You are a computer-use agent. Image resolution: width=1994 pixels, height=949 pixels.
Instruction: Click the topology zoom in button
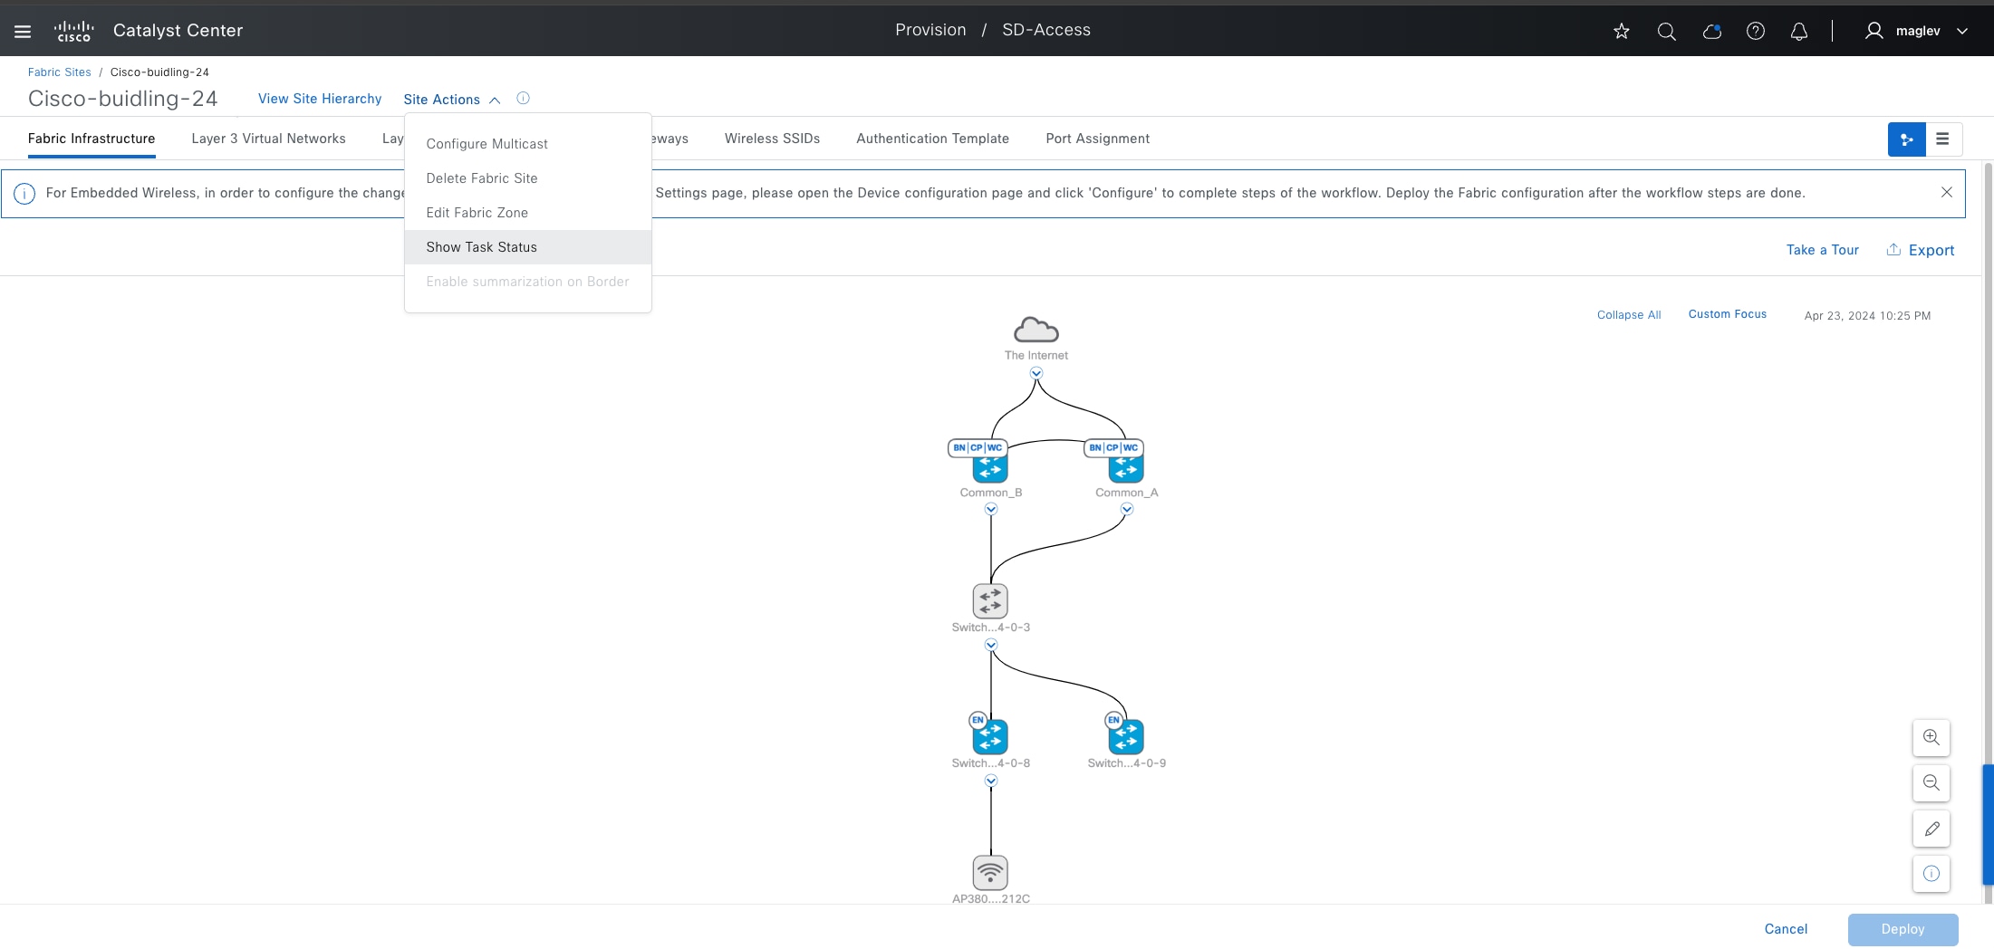coord(1931,737)
